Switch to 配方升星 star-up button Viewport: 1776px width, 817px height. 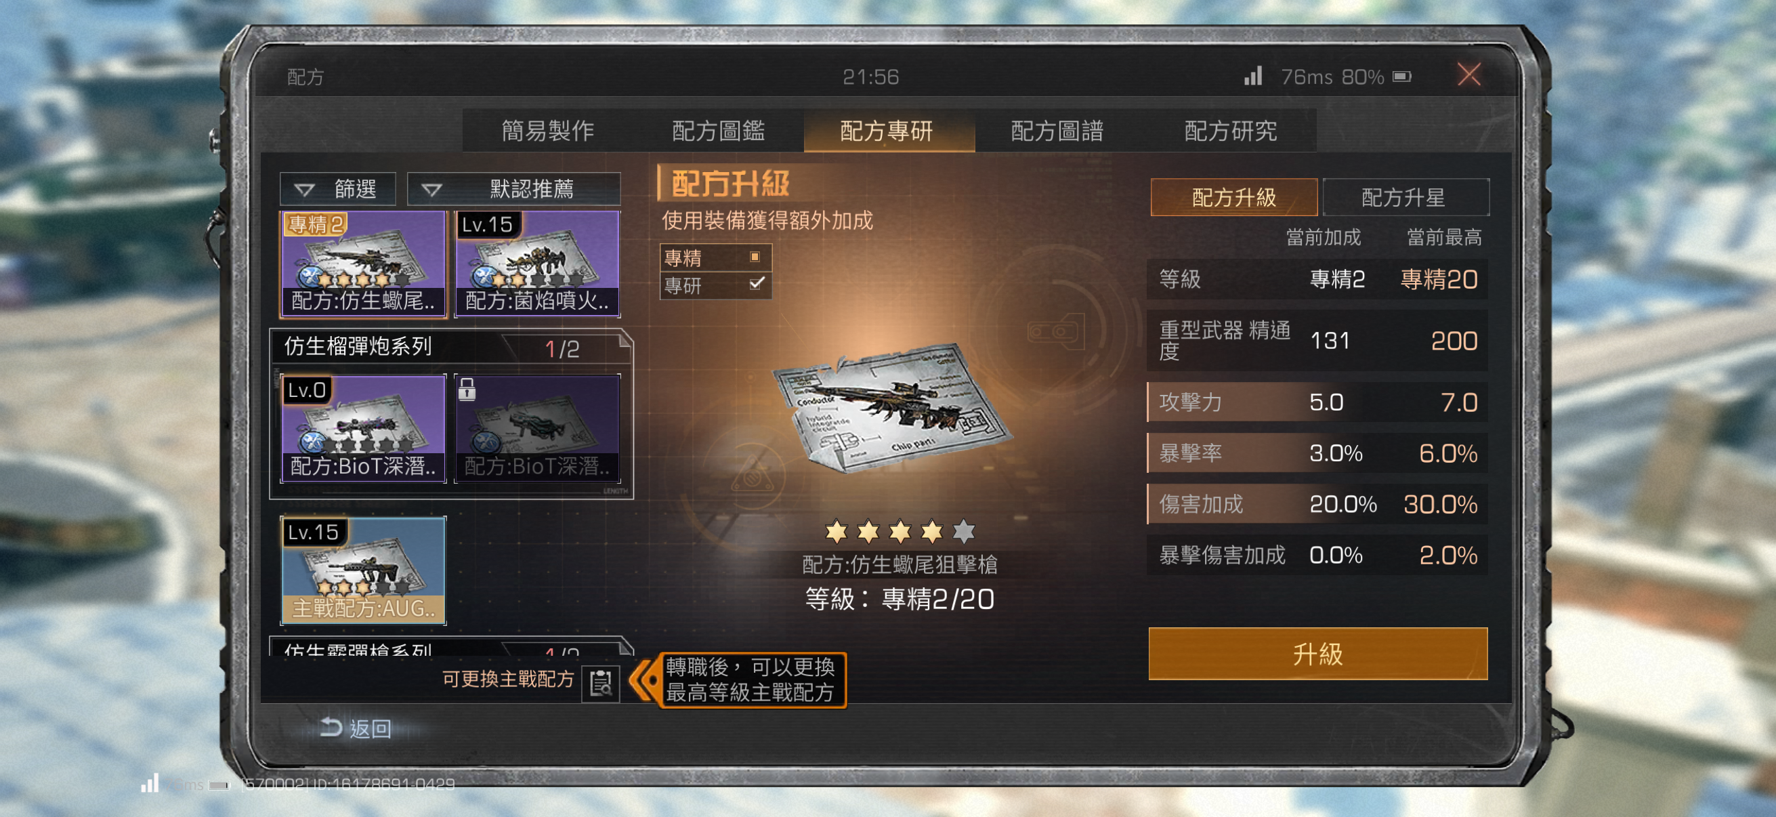click(x=1403, y=198)
